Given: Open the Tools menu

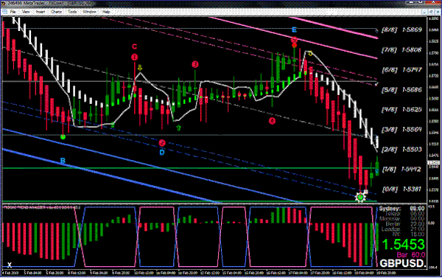Looking at the screenshot, I should 72,12.
